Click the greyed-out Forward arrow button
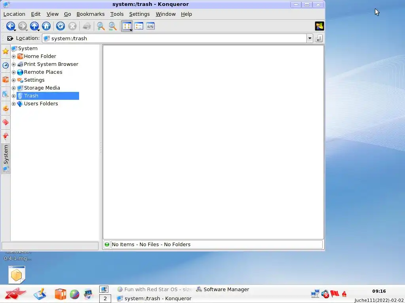Screen dimensions: 405x303 pyautogui.click(x=23, y=26)
